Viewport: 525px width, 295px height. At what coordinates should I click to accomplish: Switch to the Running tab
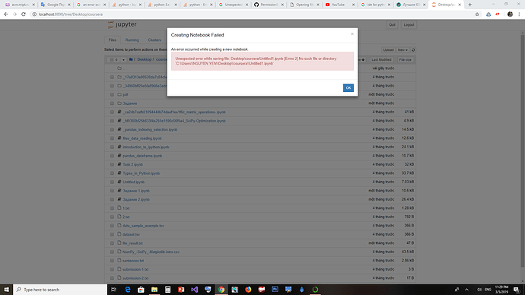click(132, 40)
